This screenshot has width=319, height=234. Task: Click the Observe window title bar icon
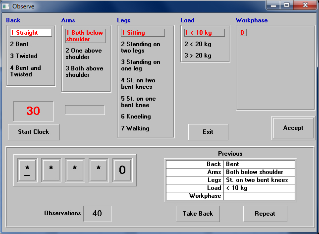(x=6, y=6)
